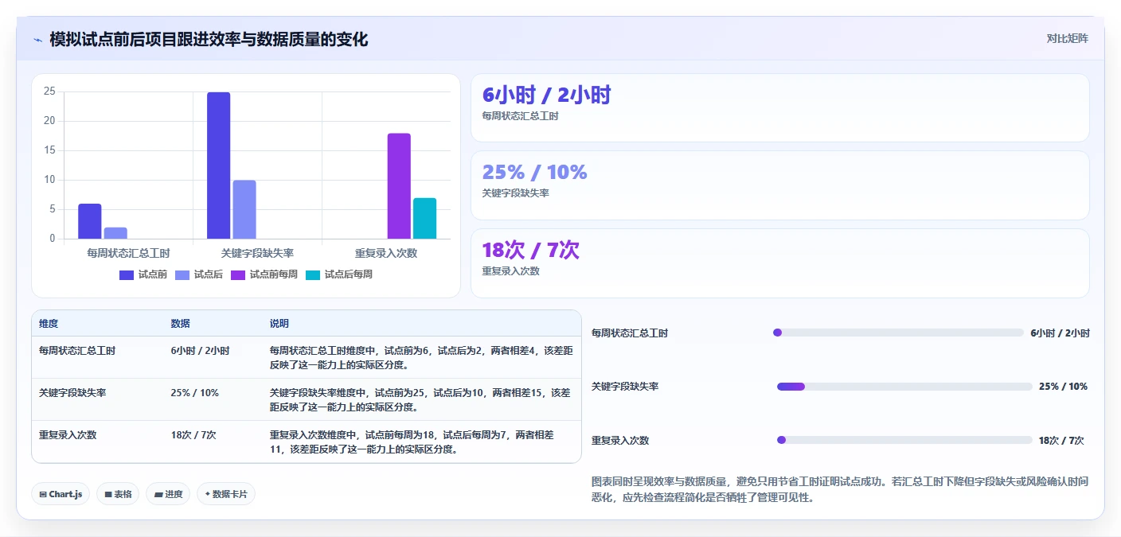Click the footer note starting 图表同时呈现效率与数据质量
The image size is (1121, 537).
coord(840,489)
